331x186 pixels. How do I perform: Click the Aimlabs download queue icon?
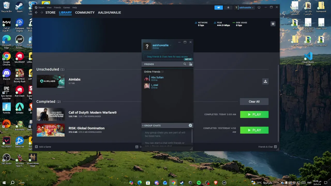[265, 81]
